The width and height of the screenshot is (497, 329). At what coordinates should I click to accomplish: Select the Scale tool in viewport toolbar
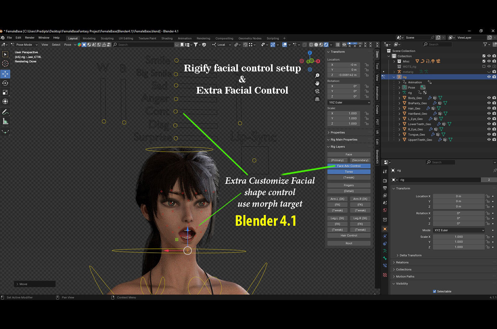point(5,92)
